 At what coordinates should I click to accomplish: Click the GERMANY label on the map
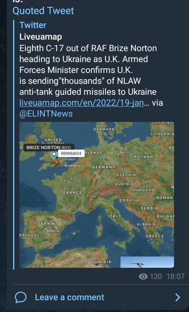[x=104, y=167]
